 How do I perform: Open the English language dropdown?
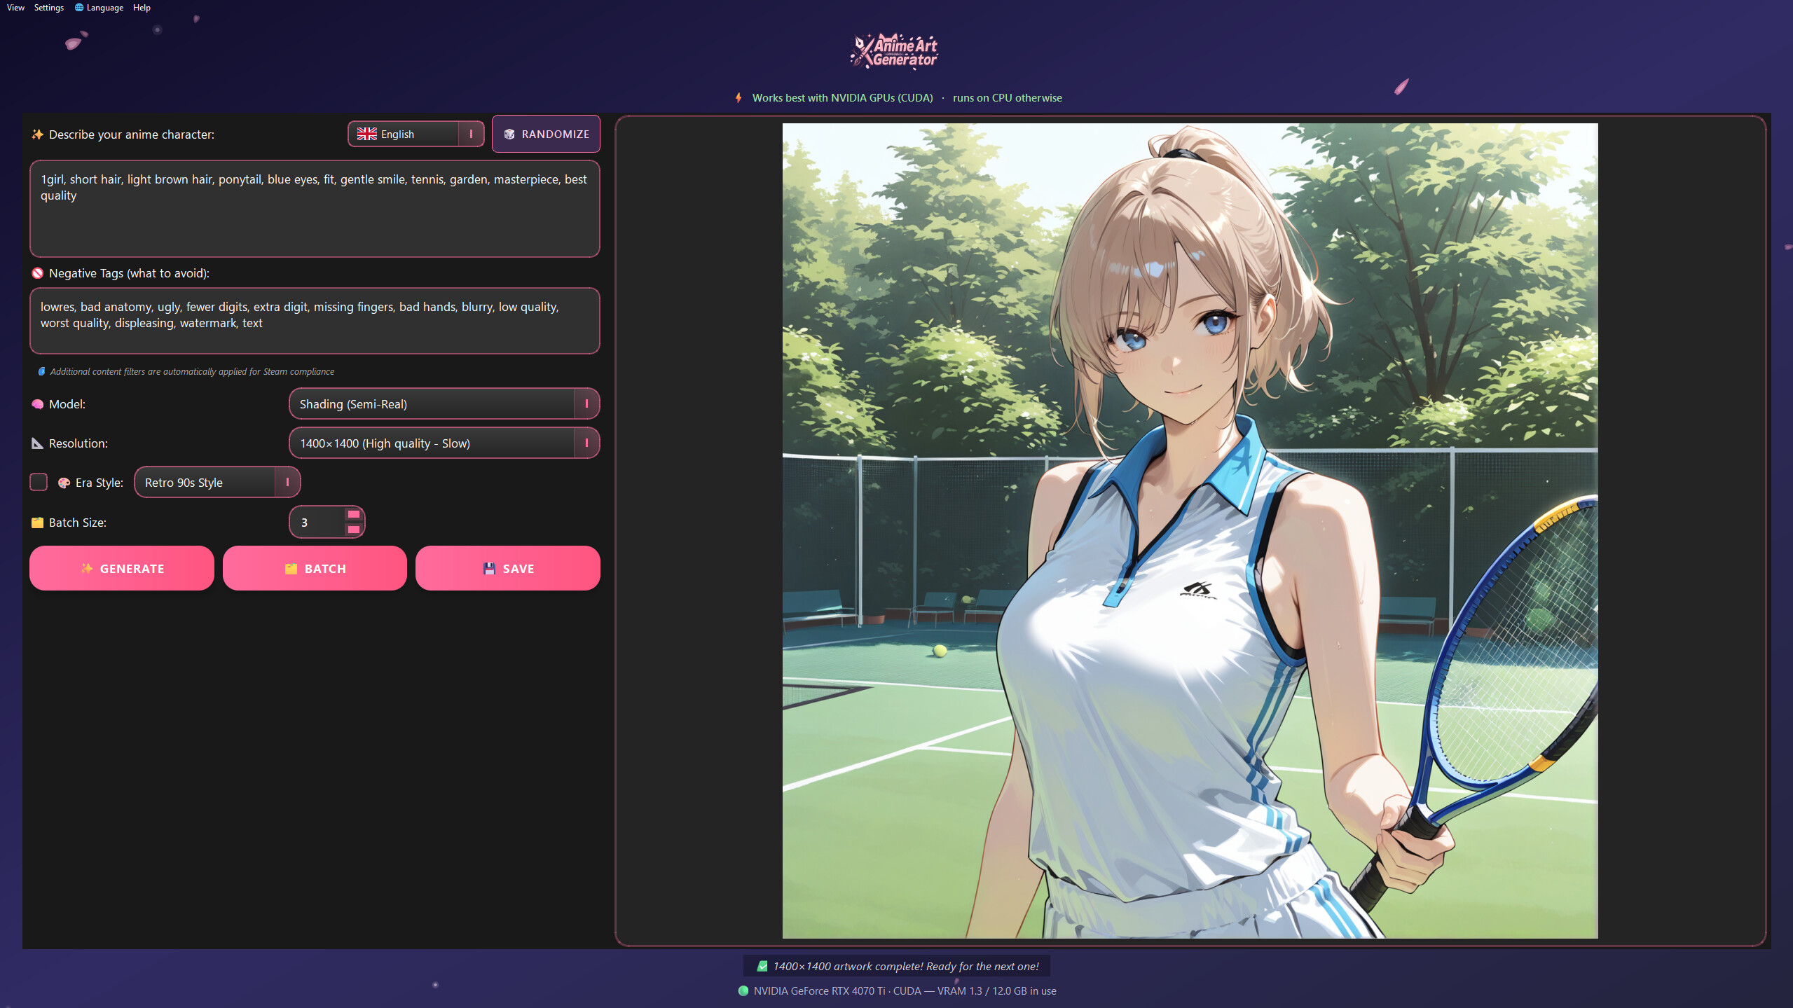coord(415,134)
